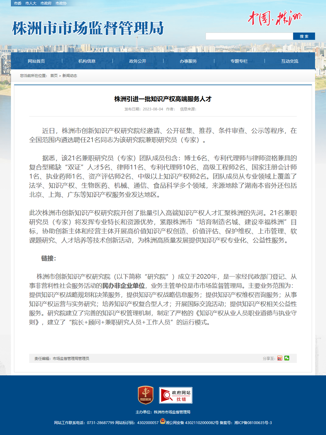The image size is (326, 435).
Task: Open 互动交流 navigation item
Action: 290,61
